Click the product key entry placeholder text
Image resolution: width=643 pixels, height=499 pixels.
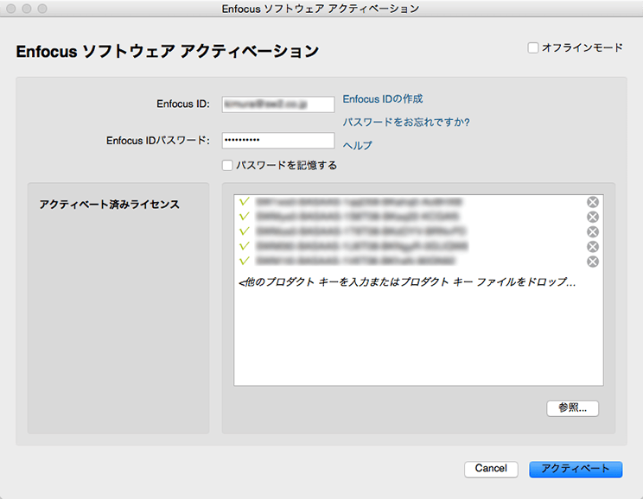click(x=407, y=281)
